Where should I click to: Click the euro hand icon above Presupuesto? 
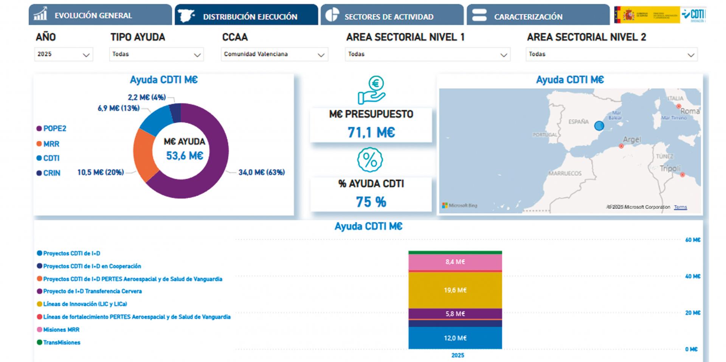tap(371, 90)
